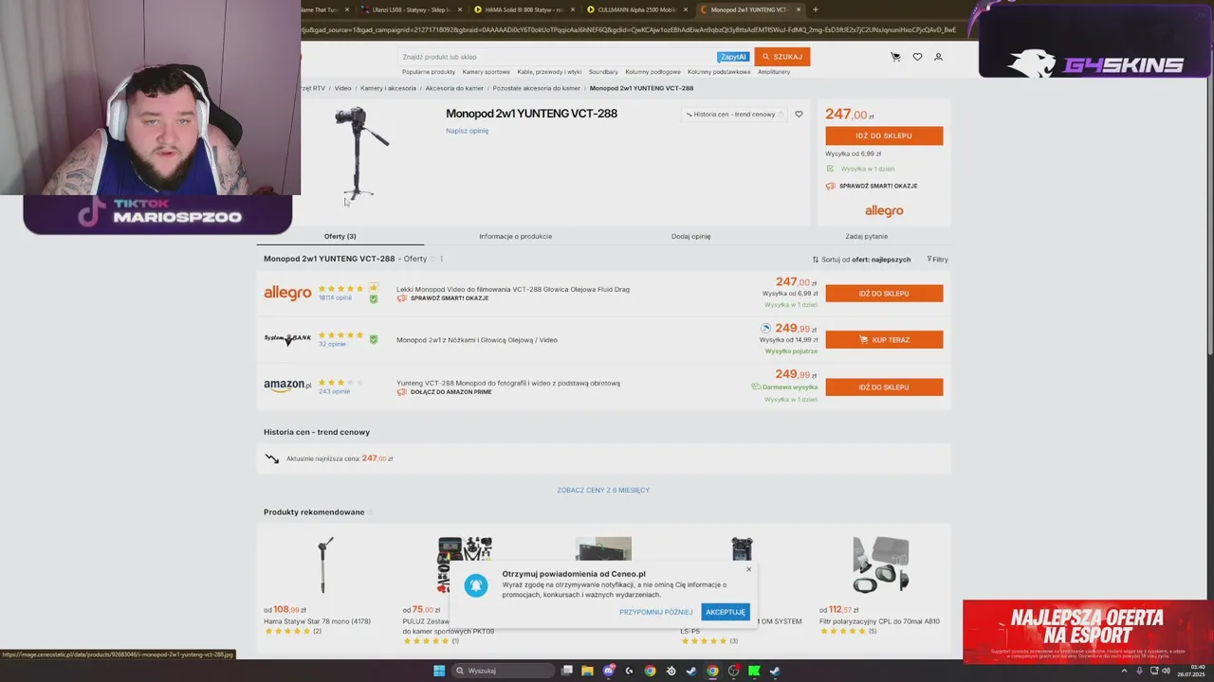Open Kolumny podłogowe category link

(653, 72)
